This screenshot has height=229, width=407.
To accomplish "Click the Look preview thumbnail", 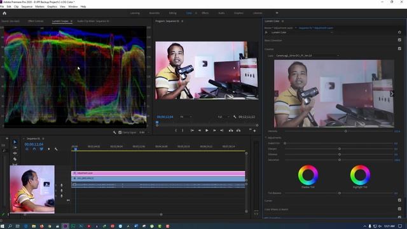I will (334, 94).
